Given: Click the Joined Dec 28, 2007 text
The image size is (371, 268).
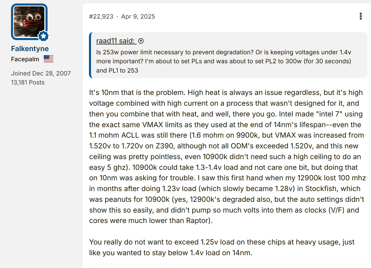Looking at the screenshot, I should (x=41, y=73).
